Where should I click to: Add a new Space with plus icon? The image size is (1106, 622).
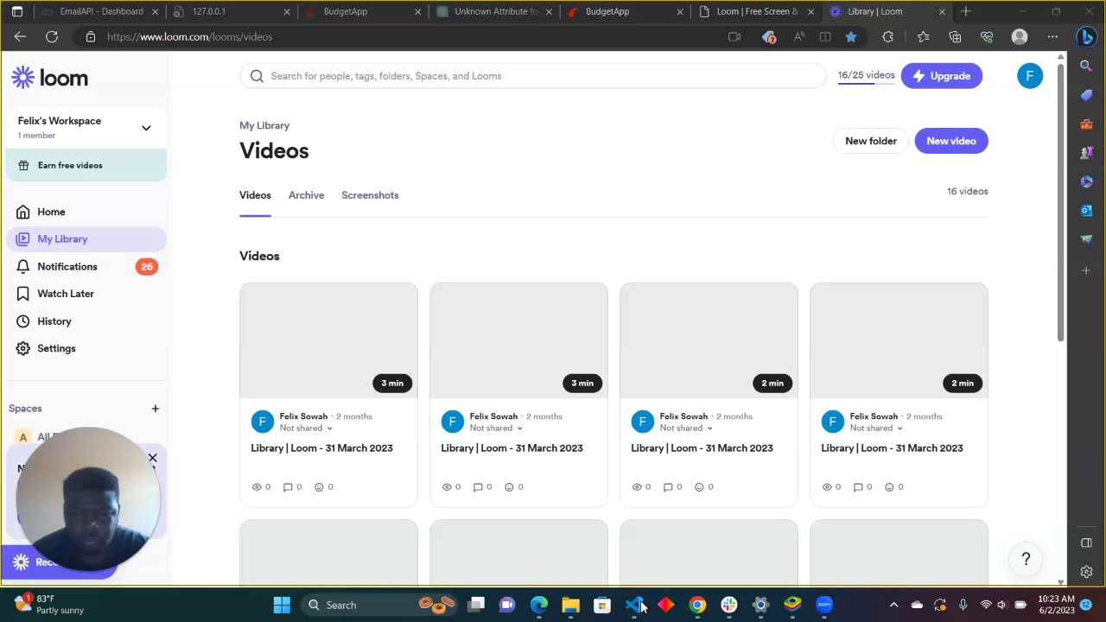[x=156, y=409]
